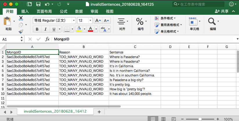Click the Copy icon
Image resolution: width=239 pixels, height=121 pixels.
[x=21, y=25]
